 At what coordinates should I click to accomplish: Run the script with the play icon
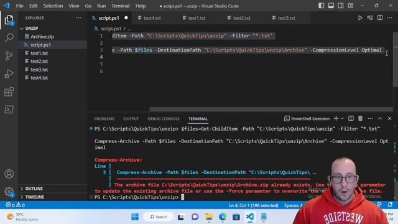360,18
